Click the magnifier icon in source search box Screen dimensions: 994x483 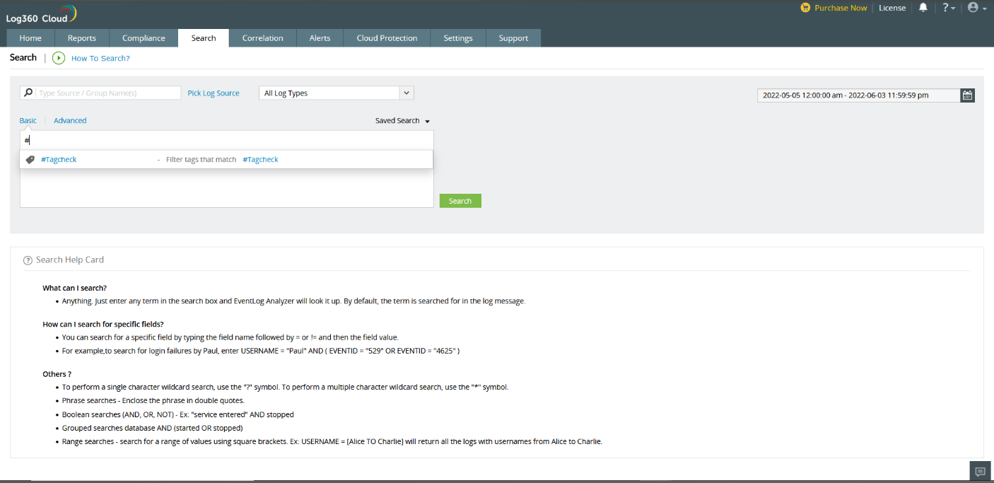(28, 92)
